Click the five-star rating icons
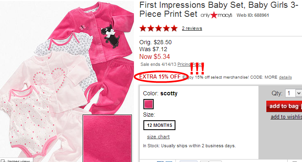 point(158,28)
